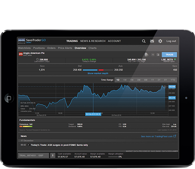Click the Fundamentals section heading
The height and width of the screenshot is (169, 195).
(x=27, y=120)
